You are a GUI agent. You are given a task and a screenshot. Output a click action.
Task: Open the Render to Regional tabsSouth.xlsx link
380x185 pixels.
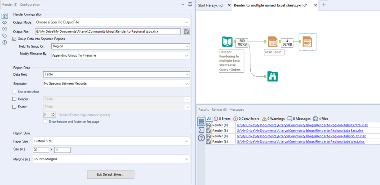pos(301,136)
